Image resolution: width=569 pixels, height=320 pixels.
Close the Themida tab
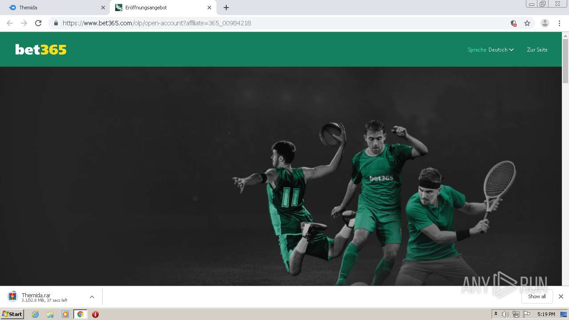(x=103, y=8)
